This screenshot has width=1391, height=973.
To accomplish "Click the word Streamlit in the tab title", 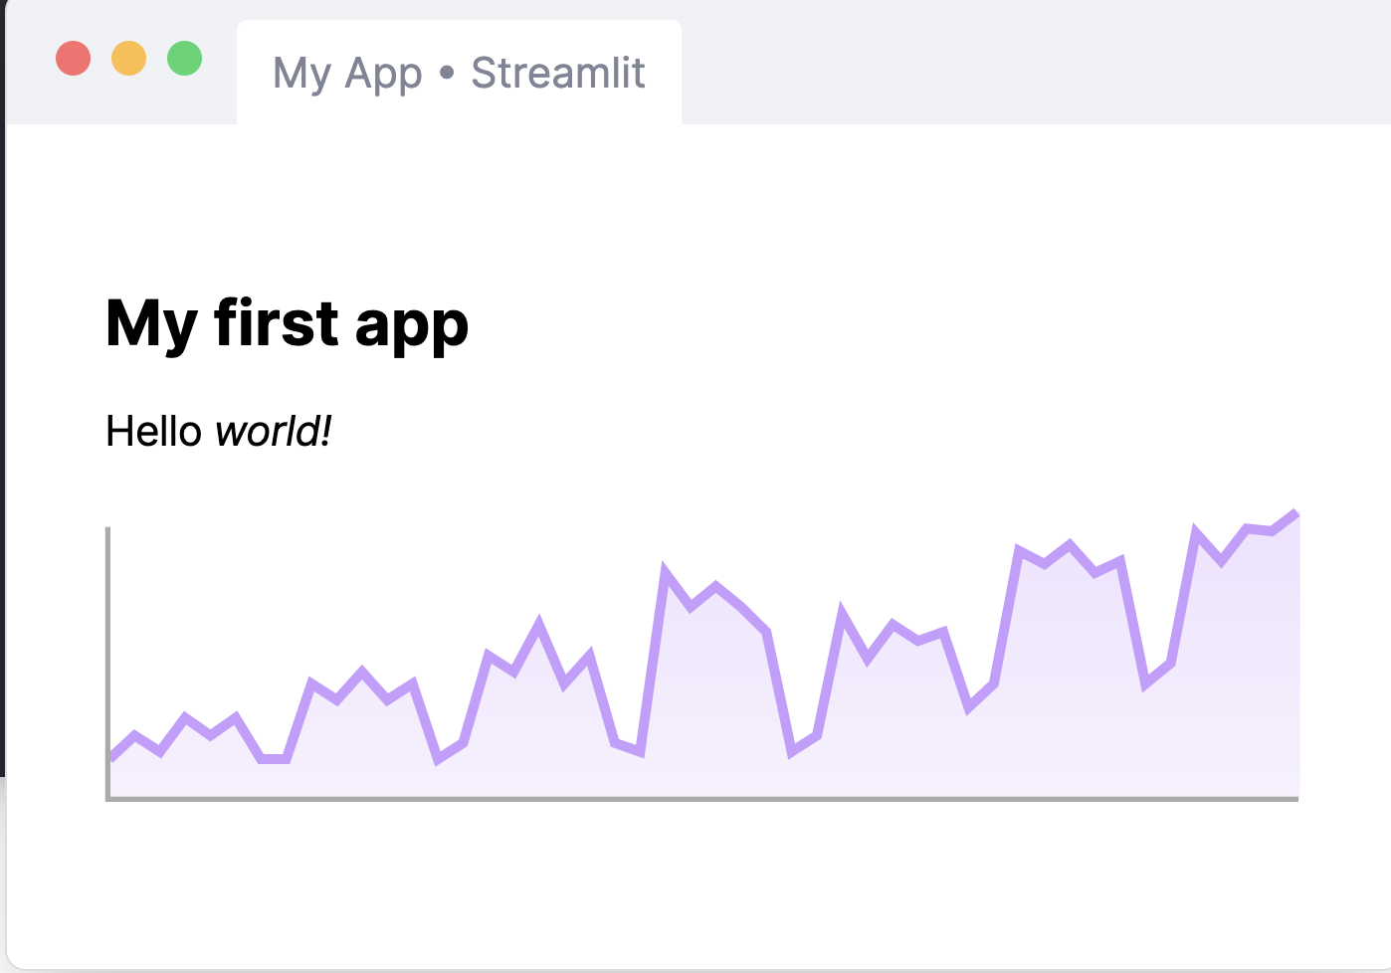I will 558,73.
